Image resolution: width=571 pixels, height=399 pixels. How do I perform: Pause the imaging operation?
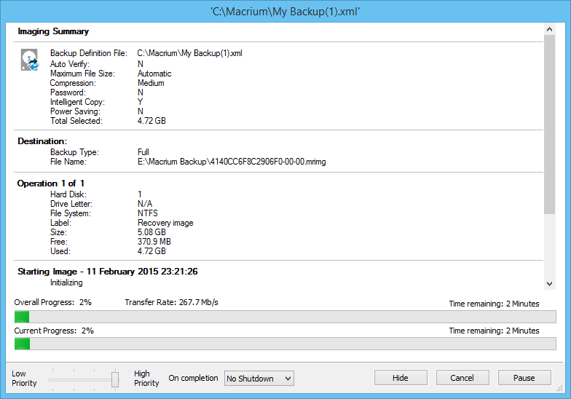(x=524, y=378)
